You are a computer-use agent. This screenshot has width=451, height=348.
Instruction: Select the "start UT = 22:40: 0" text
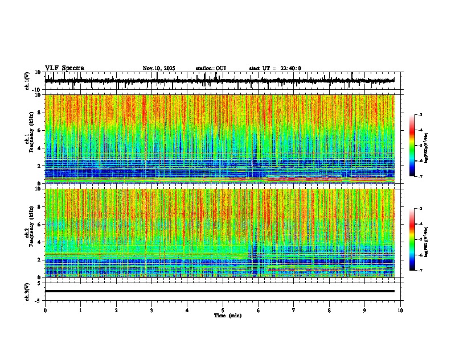[x=275, y=68]
